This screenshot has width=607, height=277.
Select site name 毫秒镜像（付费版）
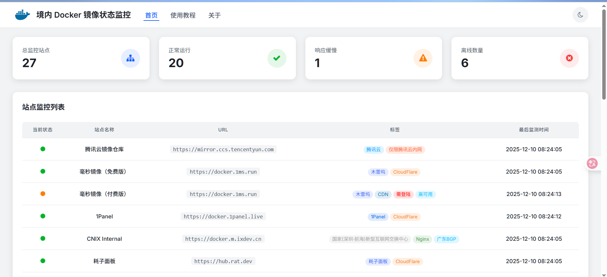click(104, 194)
